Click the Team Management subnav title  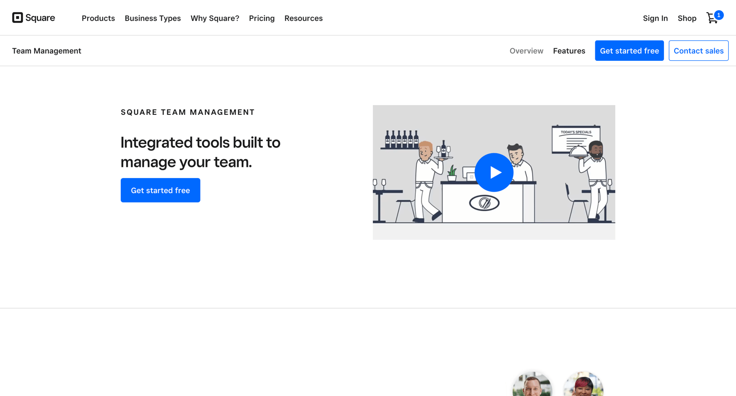(x=47, y=51)
